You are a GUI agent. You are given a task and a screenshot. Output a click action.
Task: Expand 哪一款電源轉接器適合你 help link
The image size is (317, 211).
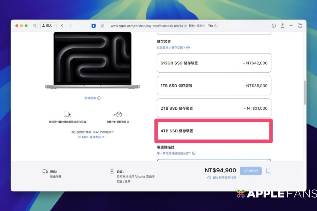pos(176,153)
